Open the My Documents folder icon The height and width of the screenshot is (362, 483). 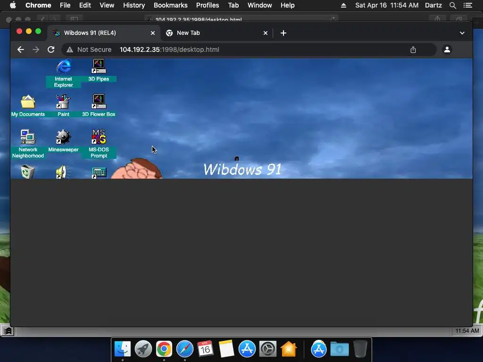click(28, 106)
